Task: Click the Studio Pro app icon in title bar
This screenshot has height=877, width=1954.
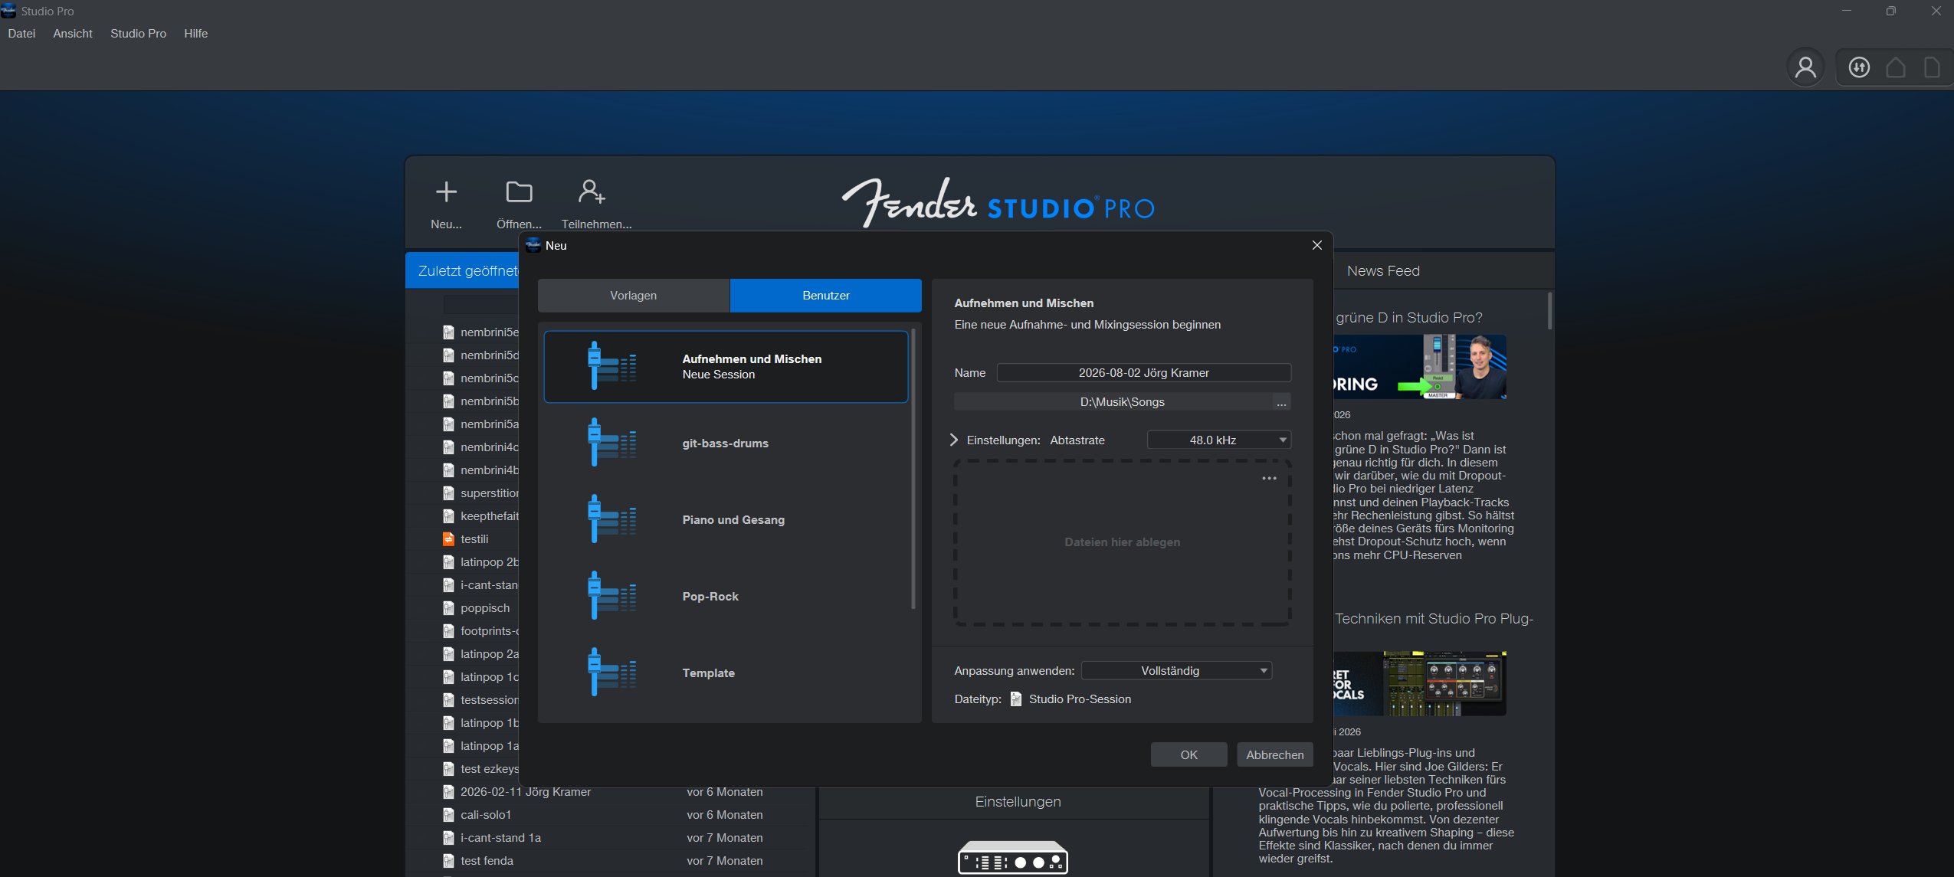Action: [x=8, y=11]
